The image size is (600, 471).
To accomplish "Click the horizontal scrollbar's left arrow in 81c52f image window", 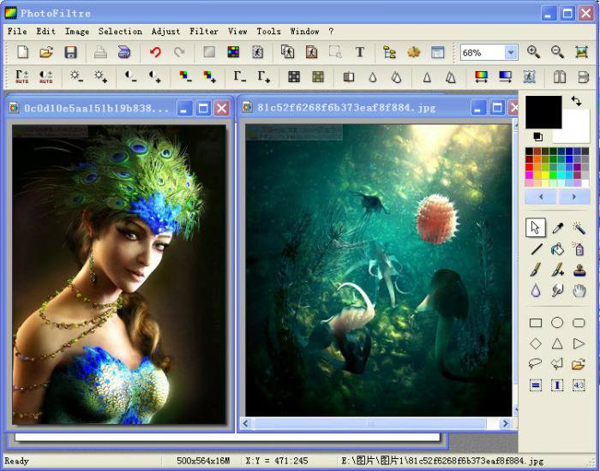I will pos(246,423).
